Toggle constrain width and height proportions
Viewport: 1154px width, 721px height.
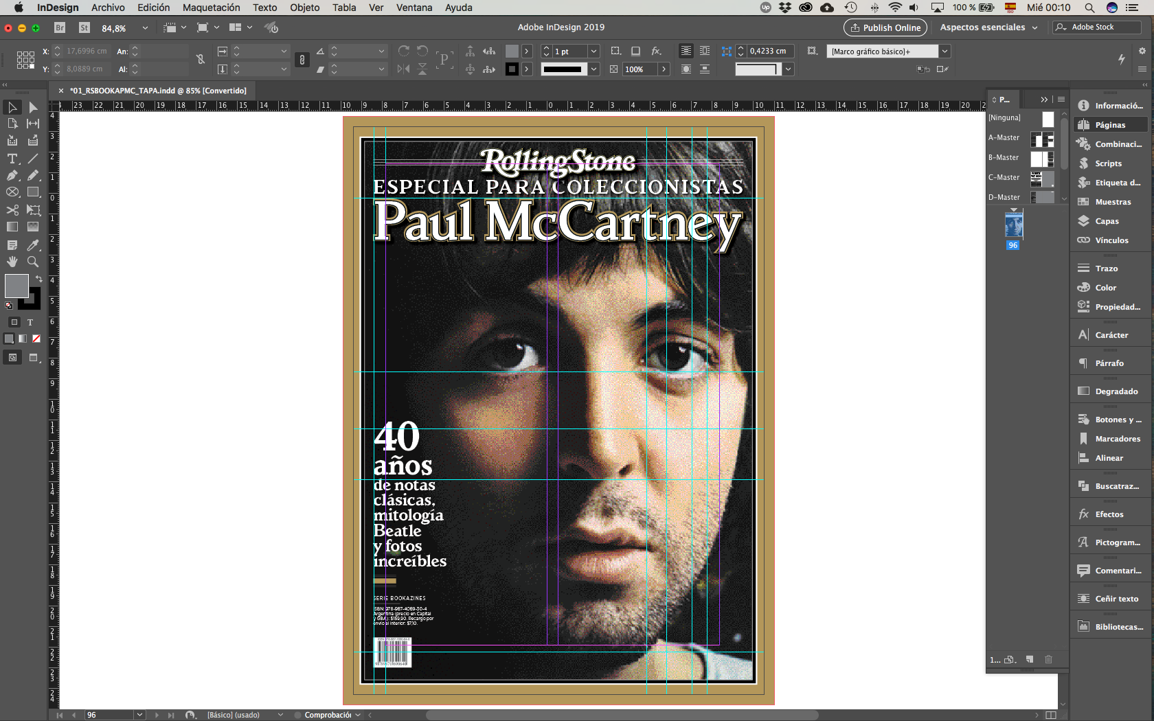(x=201, y=60)
